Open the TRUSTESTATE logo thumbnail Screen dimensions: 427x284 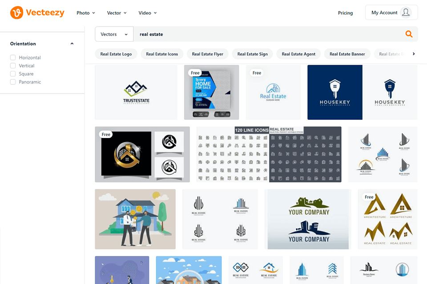[x=136, y=92]
